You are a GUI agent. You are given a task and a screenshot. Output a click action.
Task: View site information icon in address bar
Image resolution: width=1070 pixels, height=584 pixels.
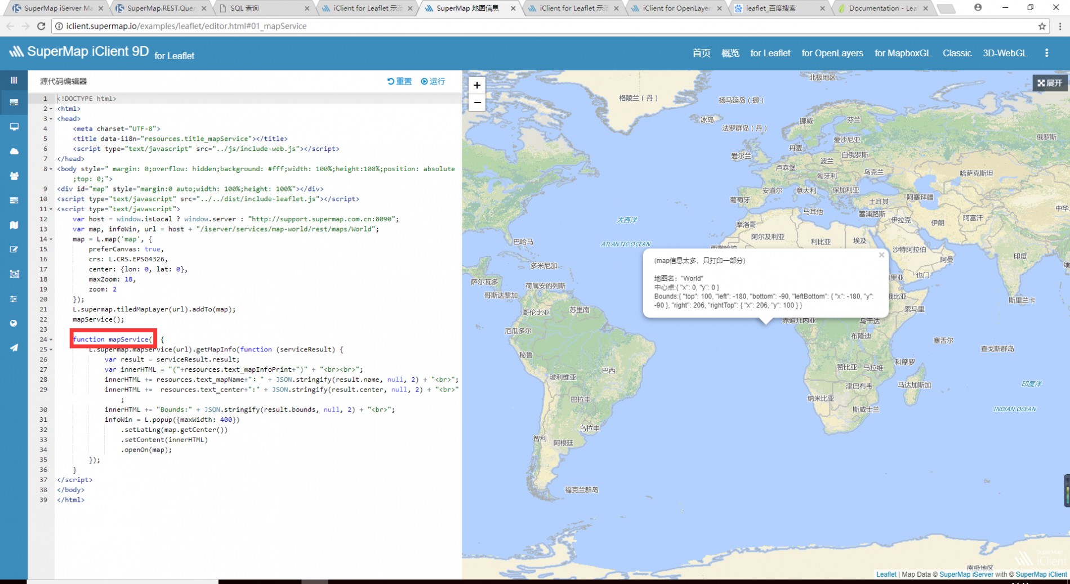pos(59,26)
